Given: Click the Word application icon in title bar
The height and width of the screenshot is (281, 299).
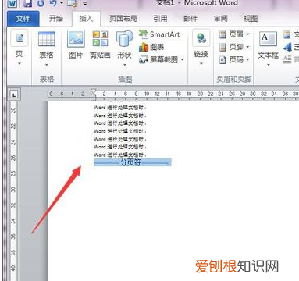Looking at the screenshot, I should pos(13,3).
